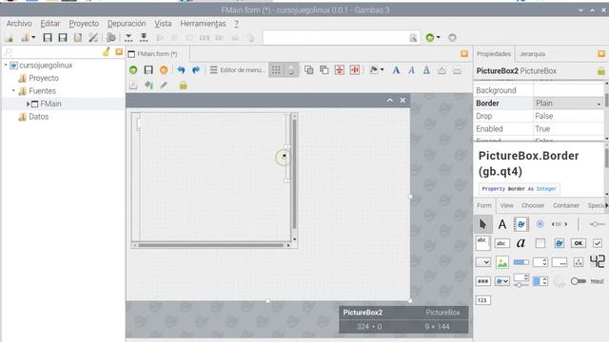
Task: Open the arrange dropdown in form toolbar
Action: click(x=383, y=69)
